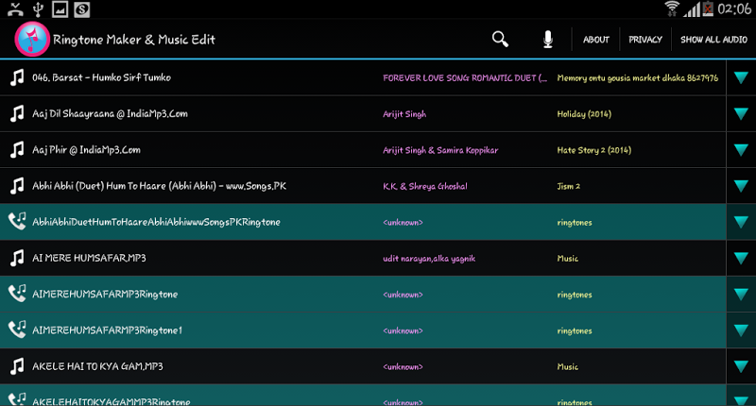756x406 pixels.
Task: Tap phone ringtone icon beside AIMEREHUMSAFARMP3Ringtone1
Action: coord(17,330)
